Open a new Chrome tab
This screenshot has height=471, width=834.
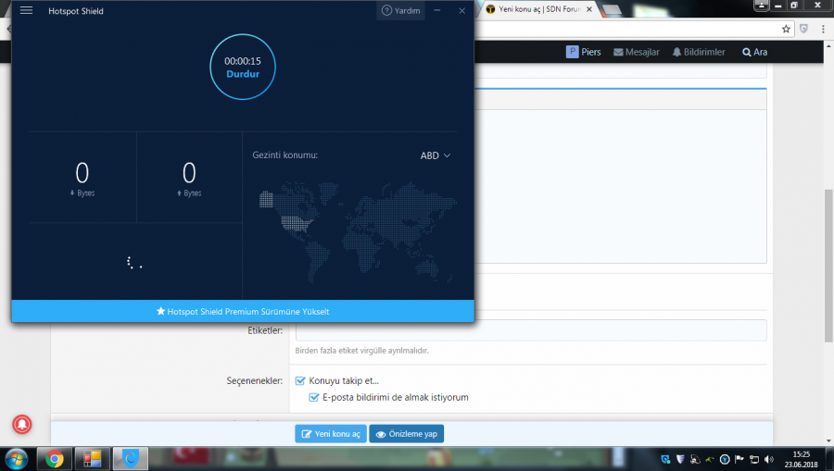(612, 9)
